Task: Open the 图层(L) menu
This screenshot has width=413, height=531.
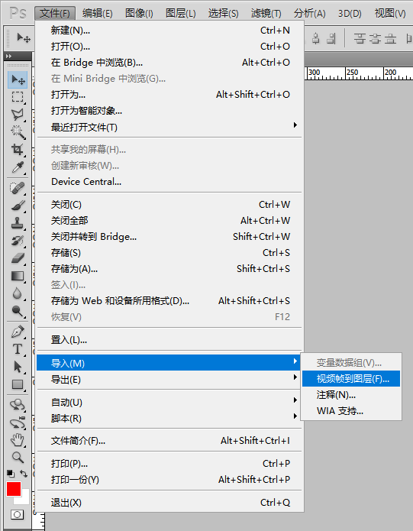Action: [181, 13]
